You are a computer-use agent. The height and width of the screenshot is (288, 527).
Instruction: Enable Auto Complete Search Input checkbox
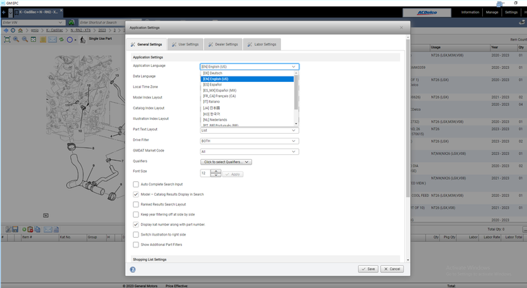tap(136, 185)
